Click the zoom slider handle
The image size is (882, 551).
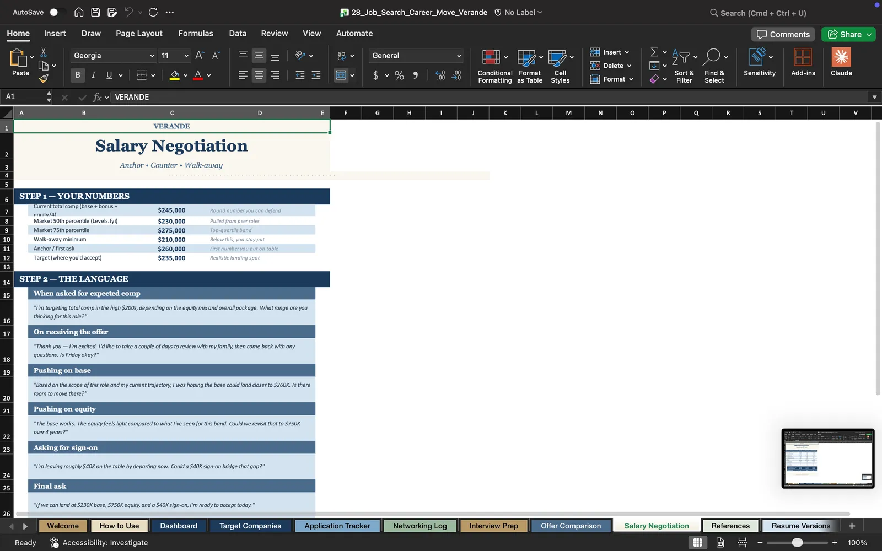pos(797,543)
